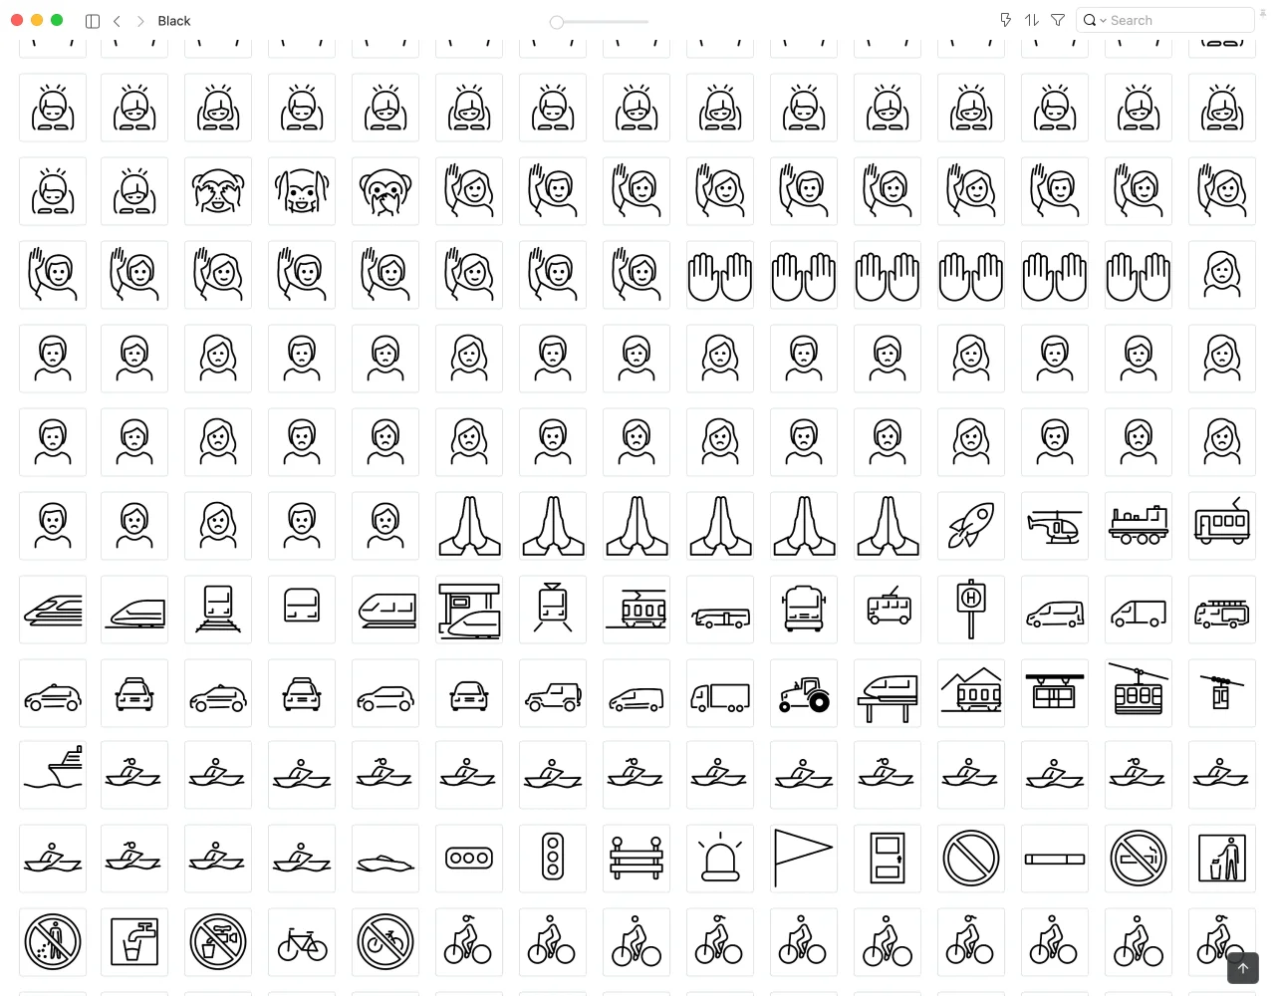Expand the search options chevron
The width and height of the screenshot is (1275, 996).
pos(1103,21)
